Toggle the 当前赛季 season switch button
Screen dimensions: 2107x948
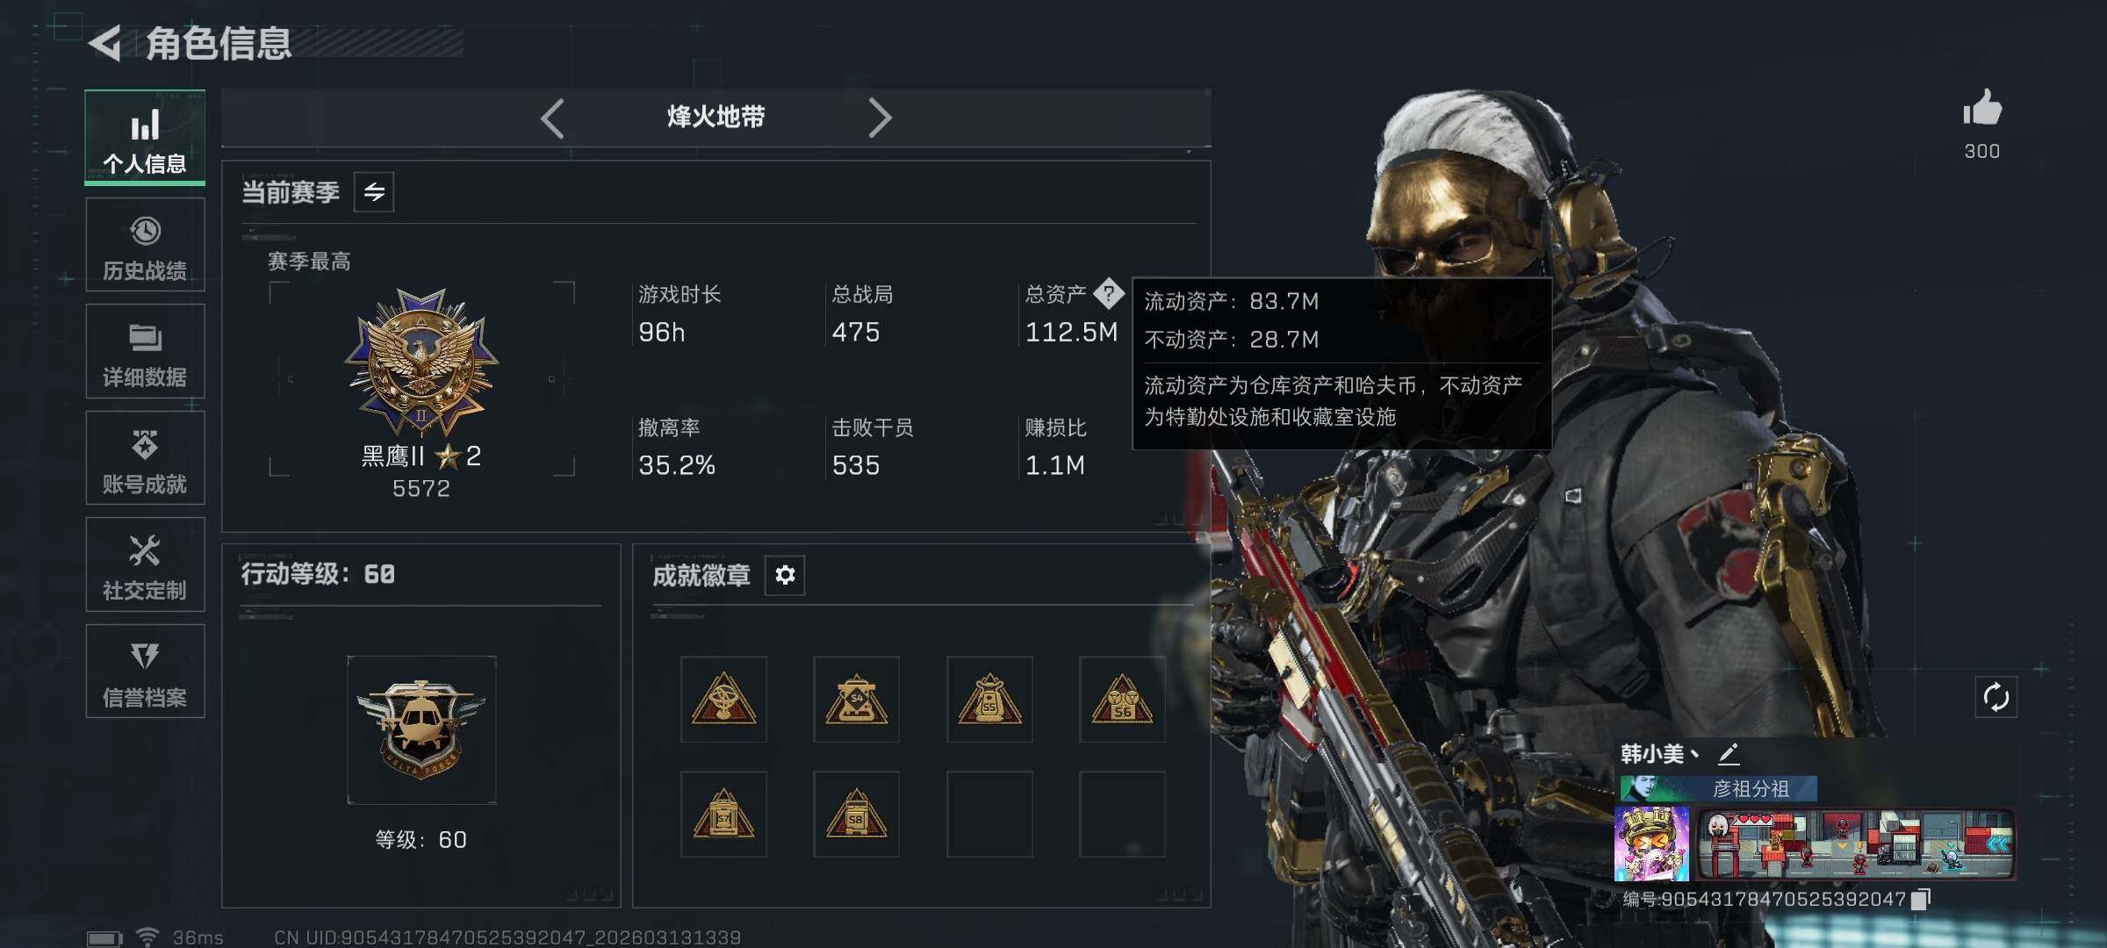[374, 192]
